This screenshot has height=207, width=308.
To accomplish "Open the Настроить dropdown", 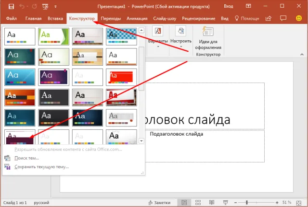I will pyautogui.click(x=181, y=37).
